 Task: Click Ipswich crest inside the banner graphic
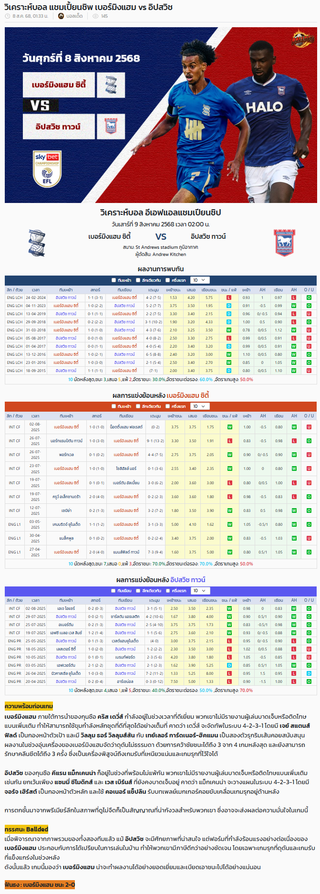[x=111, y=126]
